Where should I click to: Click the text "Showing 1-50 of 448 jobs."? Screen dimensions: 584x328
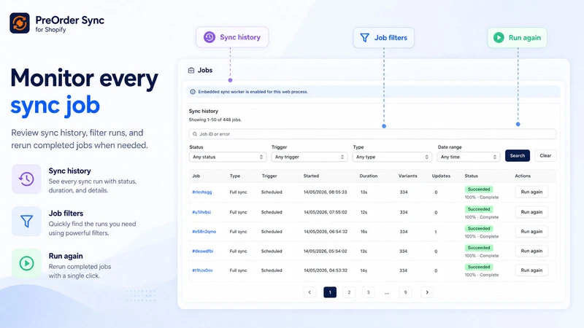[215, 120]
